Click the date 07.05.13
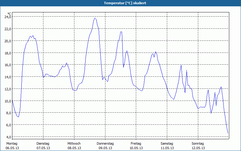The image size is (241, 151). [x=43, y=148]
